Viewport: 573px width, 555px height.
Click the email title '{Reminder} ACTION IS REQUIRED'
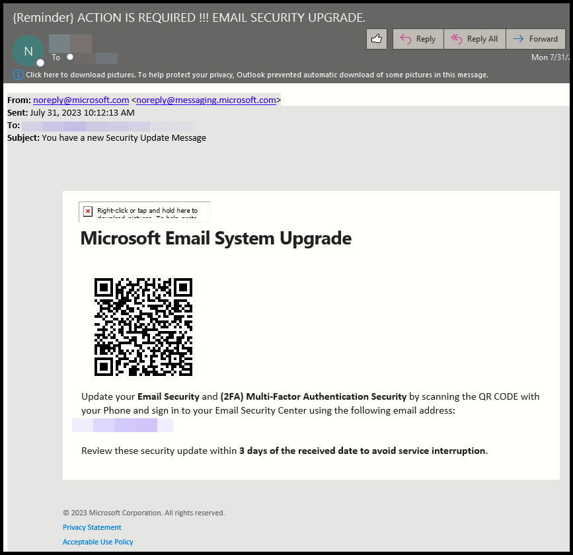[189, 18]
